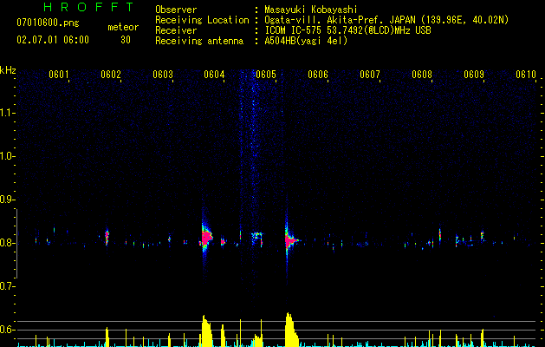Click the 1.1 kHz frequency axis label
The width and height of the screenshot is (545, 347).
7,113
